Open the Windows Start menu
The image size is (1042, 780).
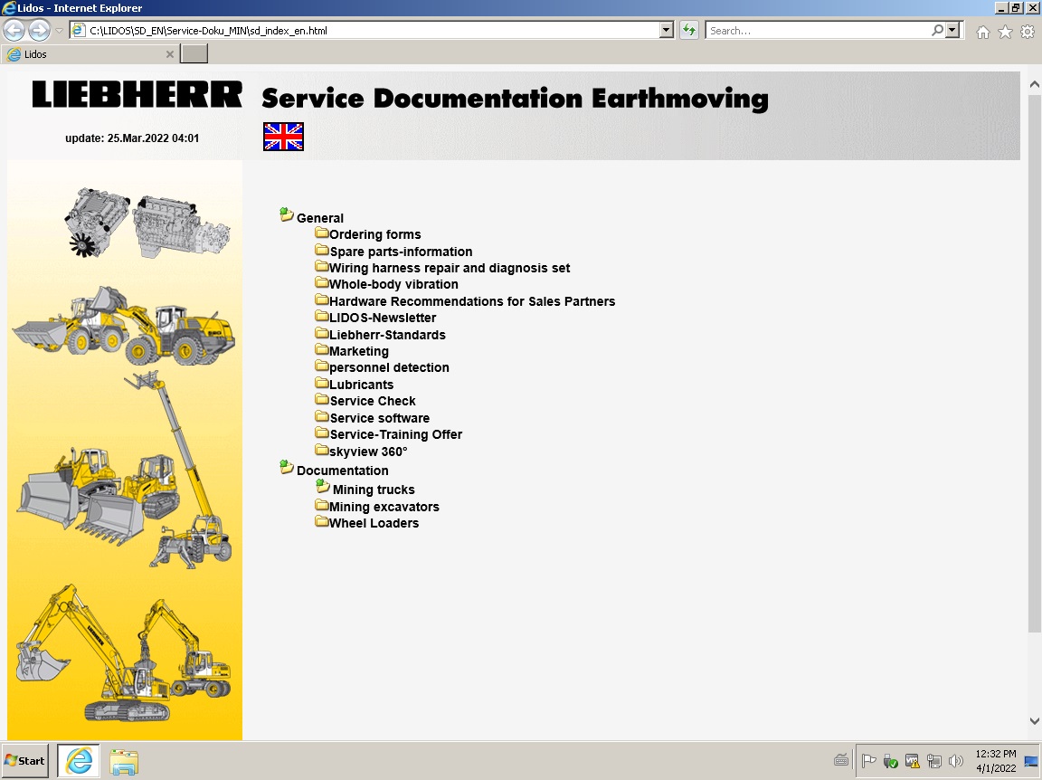click(25, 761)
